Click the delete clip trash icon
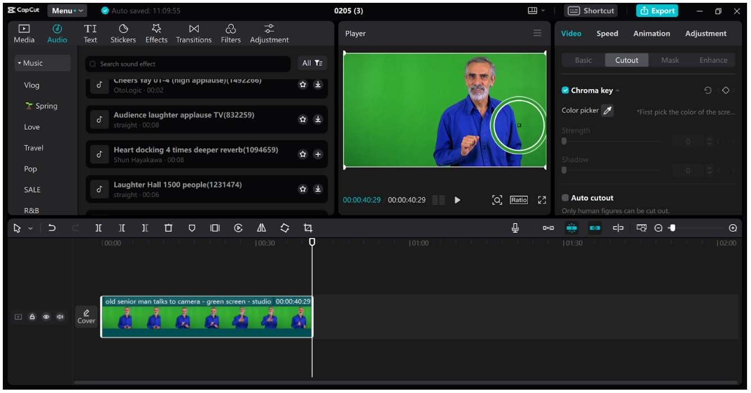 pyautogui.click(x=168, y=228)
